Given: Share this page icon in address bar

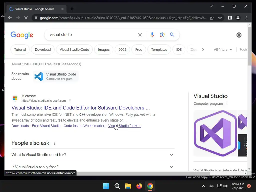Looking at the screenshot, I should click(x=212, y=18).
